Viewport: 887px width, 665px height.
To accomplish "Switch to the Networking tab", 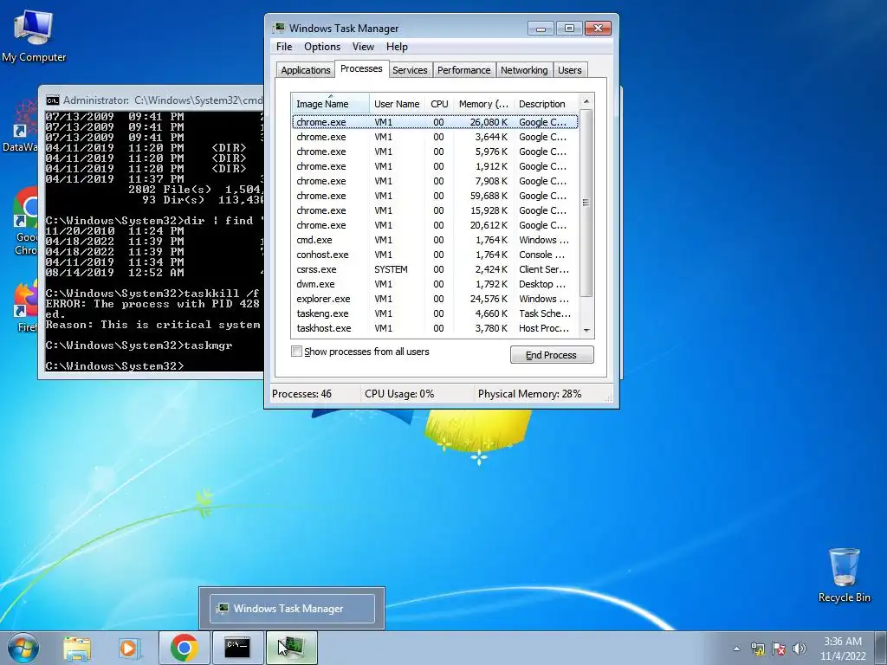I will coord(524,70).
